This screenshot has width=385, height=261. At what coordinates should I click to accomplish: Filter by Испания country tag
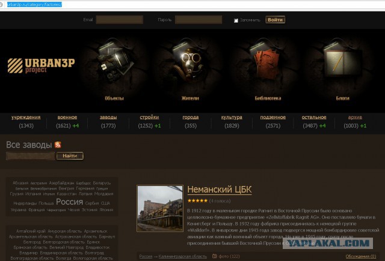(33, 194)
